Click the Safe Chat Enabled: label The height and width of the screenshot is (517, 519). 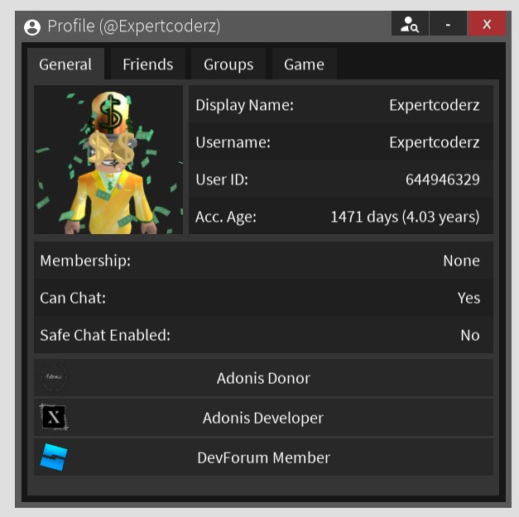click(105, 335)
